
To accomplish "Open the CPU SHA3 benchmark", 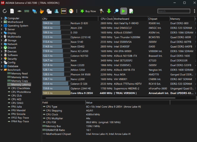I will click(x=17, y=103).
